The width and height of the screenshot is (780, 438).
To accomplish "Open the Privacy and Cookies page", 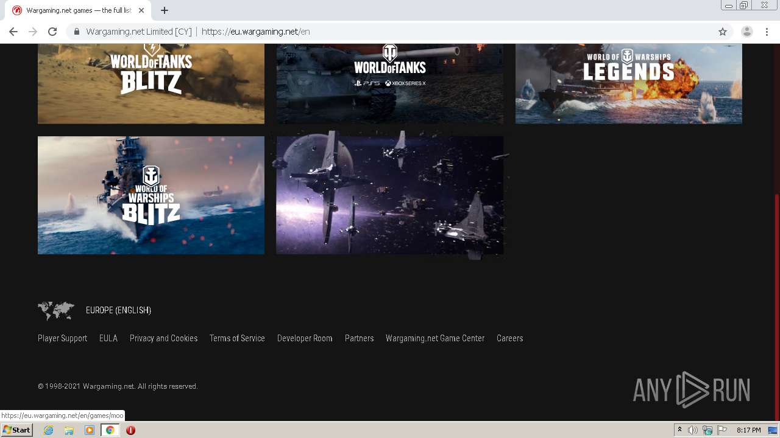I will 163,338.
